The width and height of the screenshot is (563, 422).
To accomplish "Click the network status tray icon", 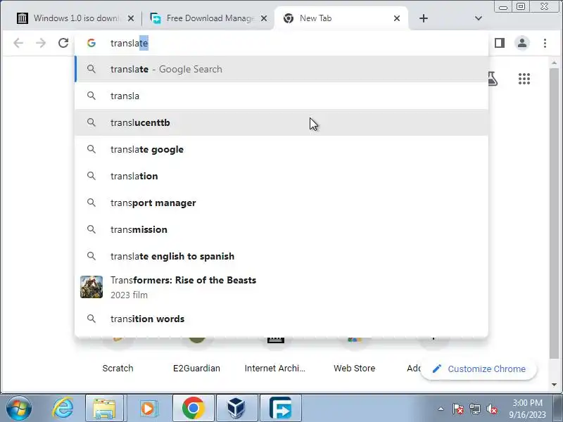I will pyautogui.click(x=474, y=409).
